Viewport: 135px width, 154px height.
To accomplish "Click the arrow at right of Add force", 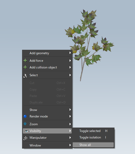I will [x=70, y=60].
